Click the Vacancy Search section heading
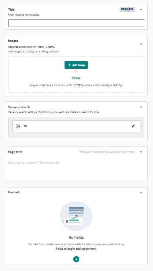 (x=19, y=107)
